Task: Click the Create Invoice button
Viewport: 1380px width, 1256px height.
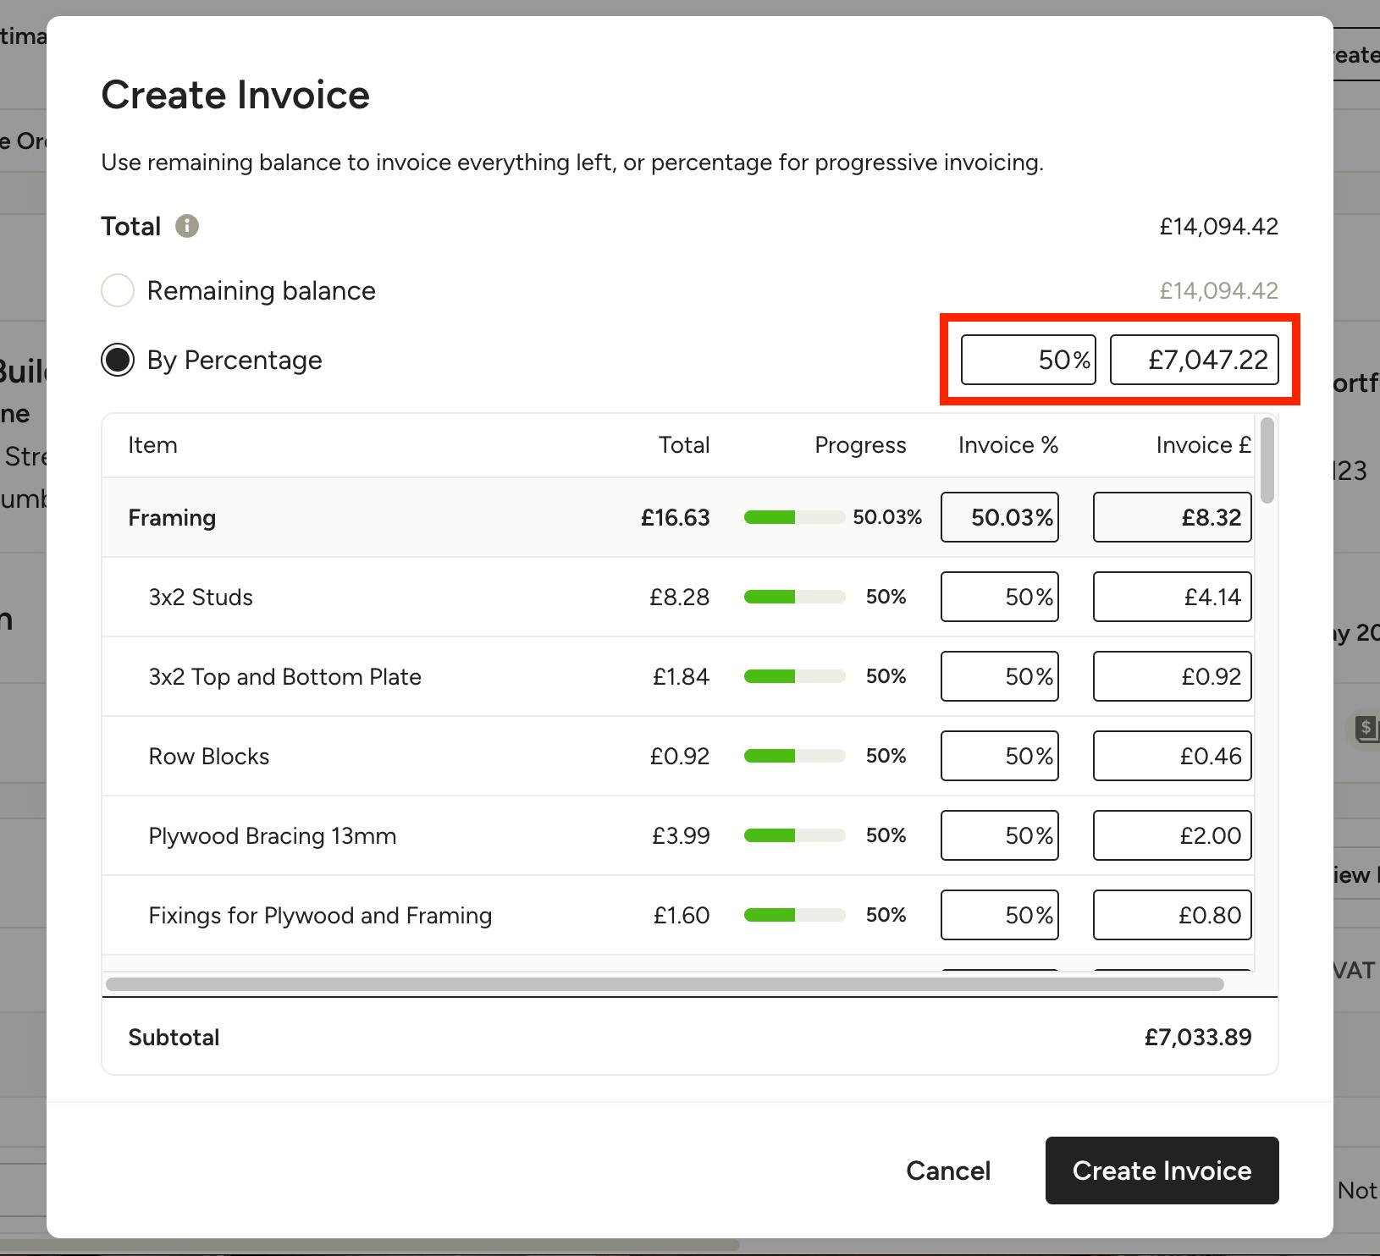Action: click(1162, 1171)
